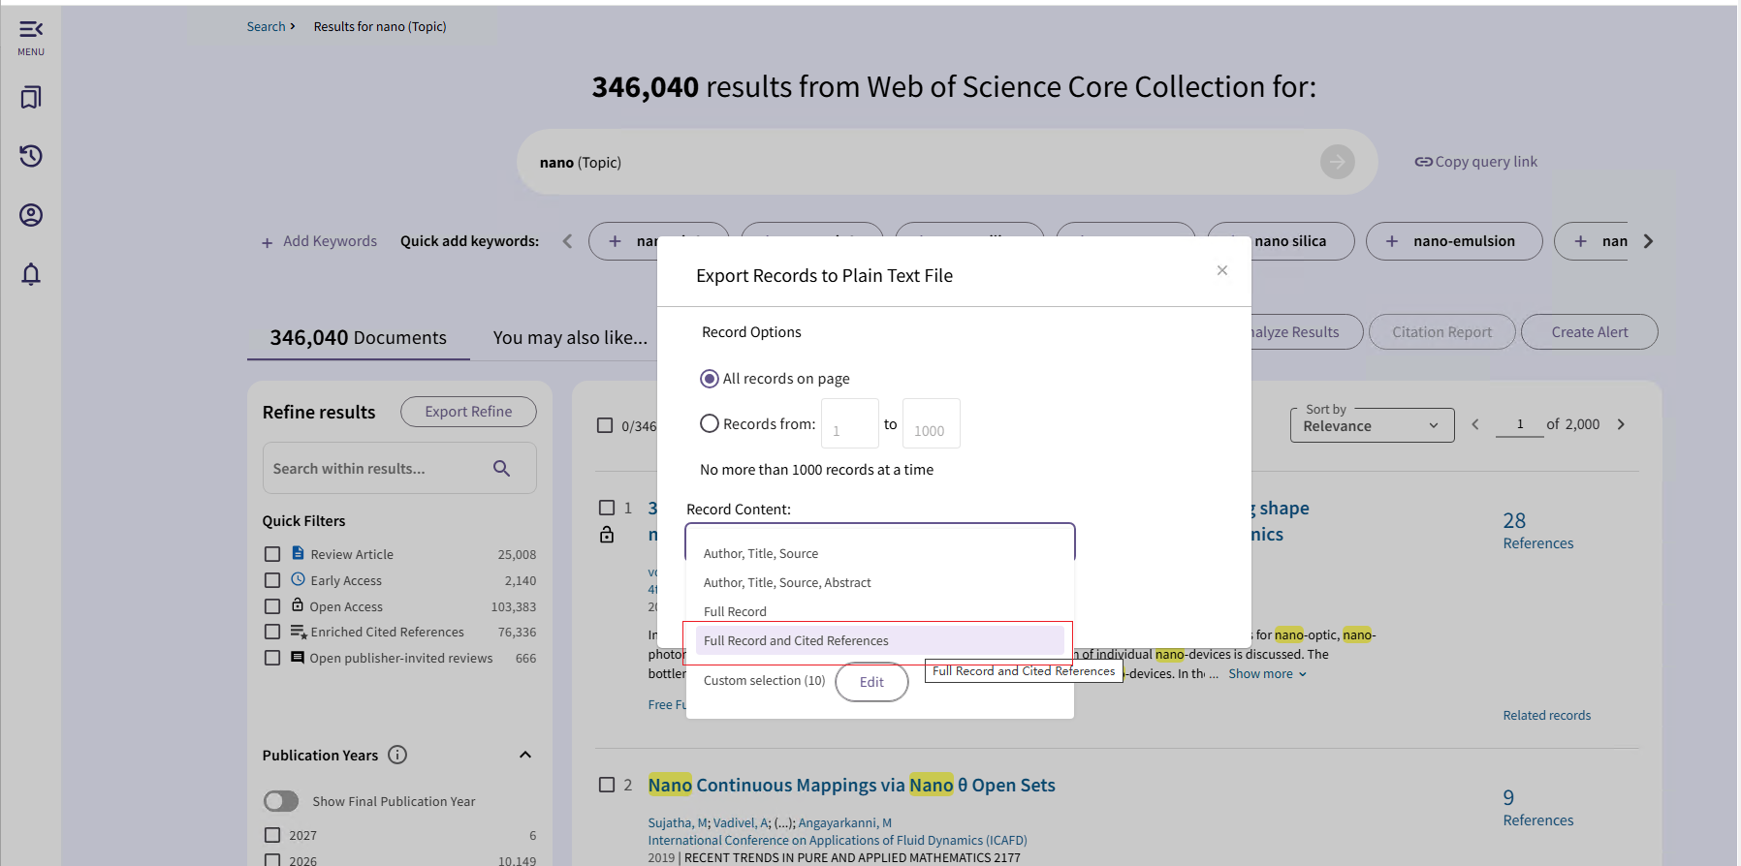This screenshot has width=1741, height=866.
Task: Click the page number input field
Action: [1519, 424]
